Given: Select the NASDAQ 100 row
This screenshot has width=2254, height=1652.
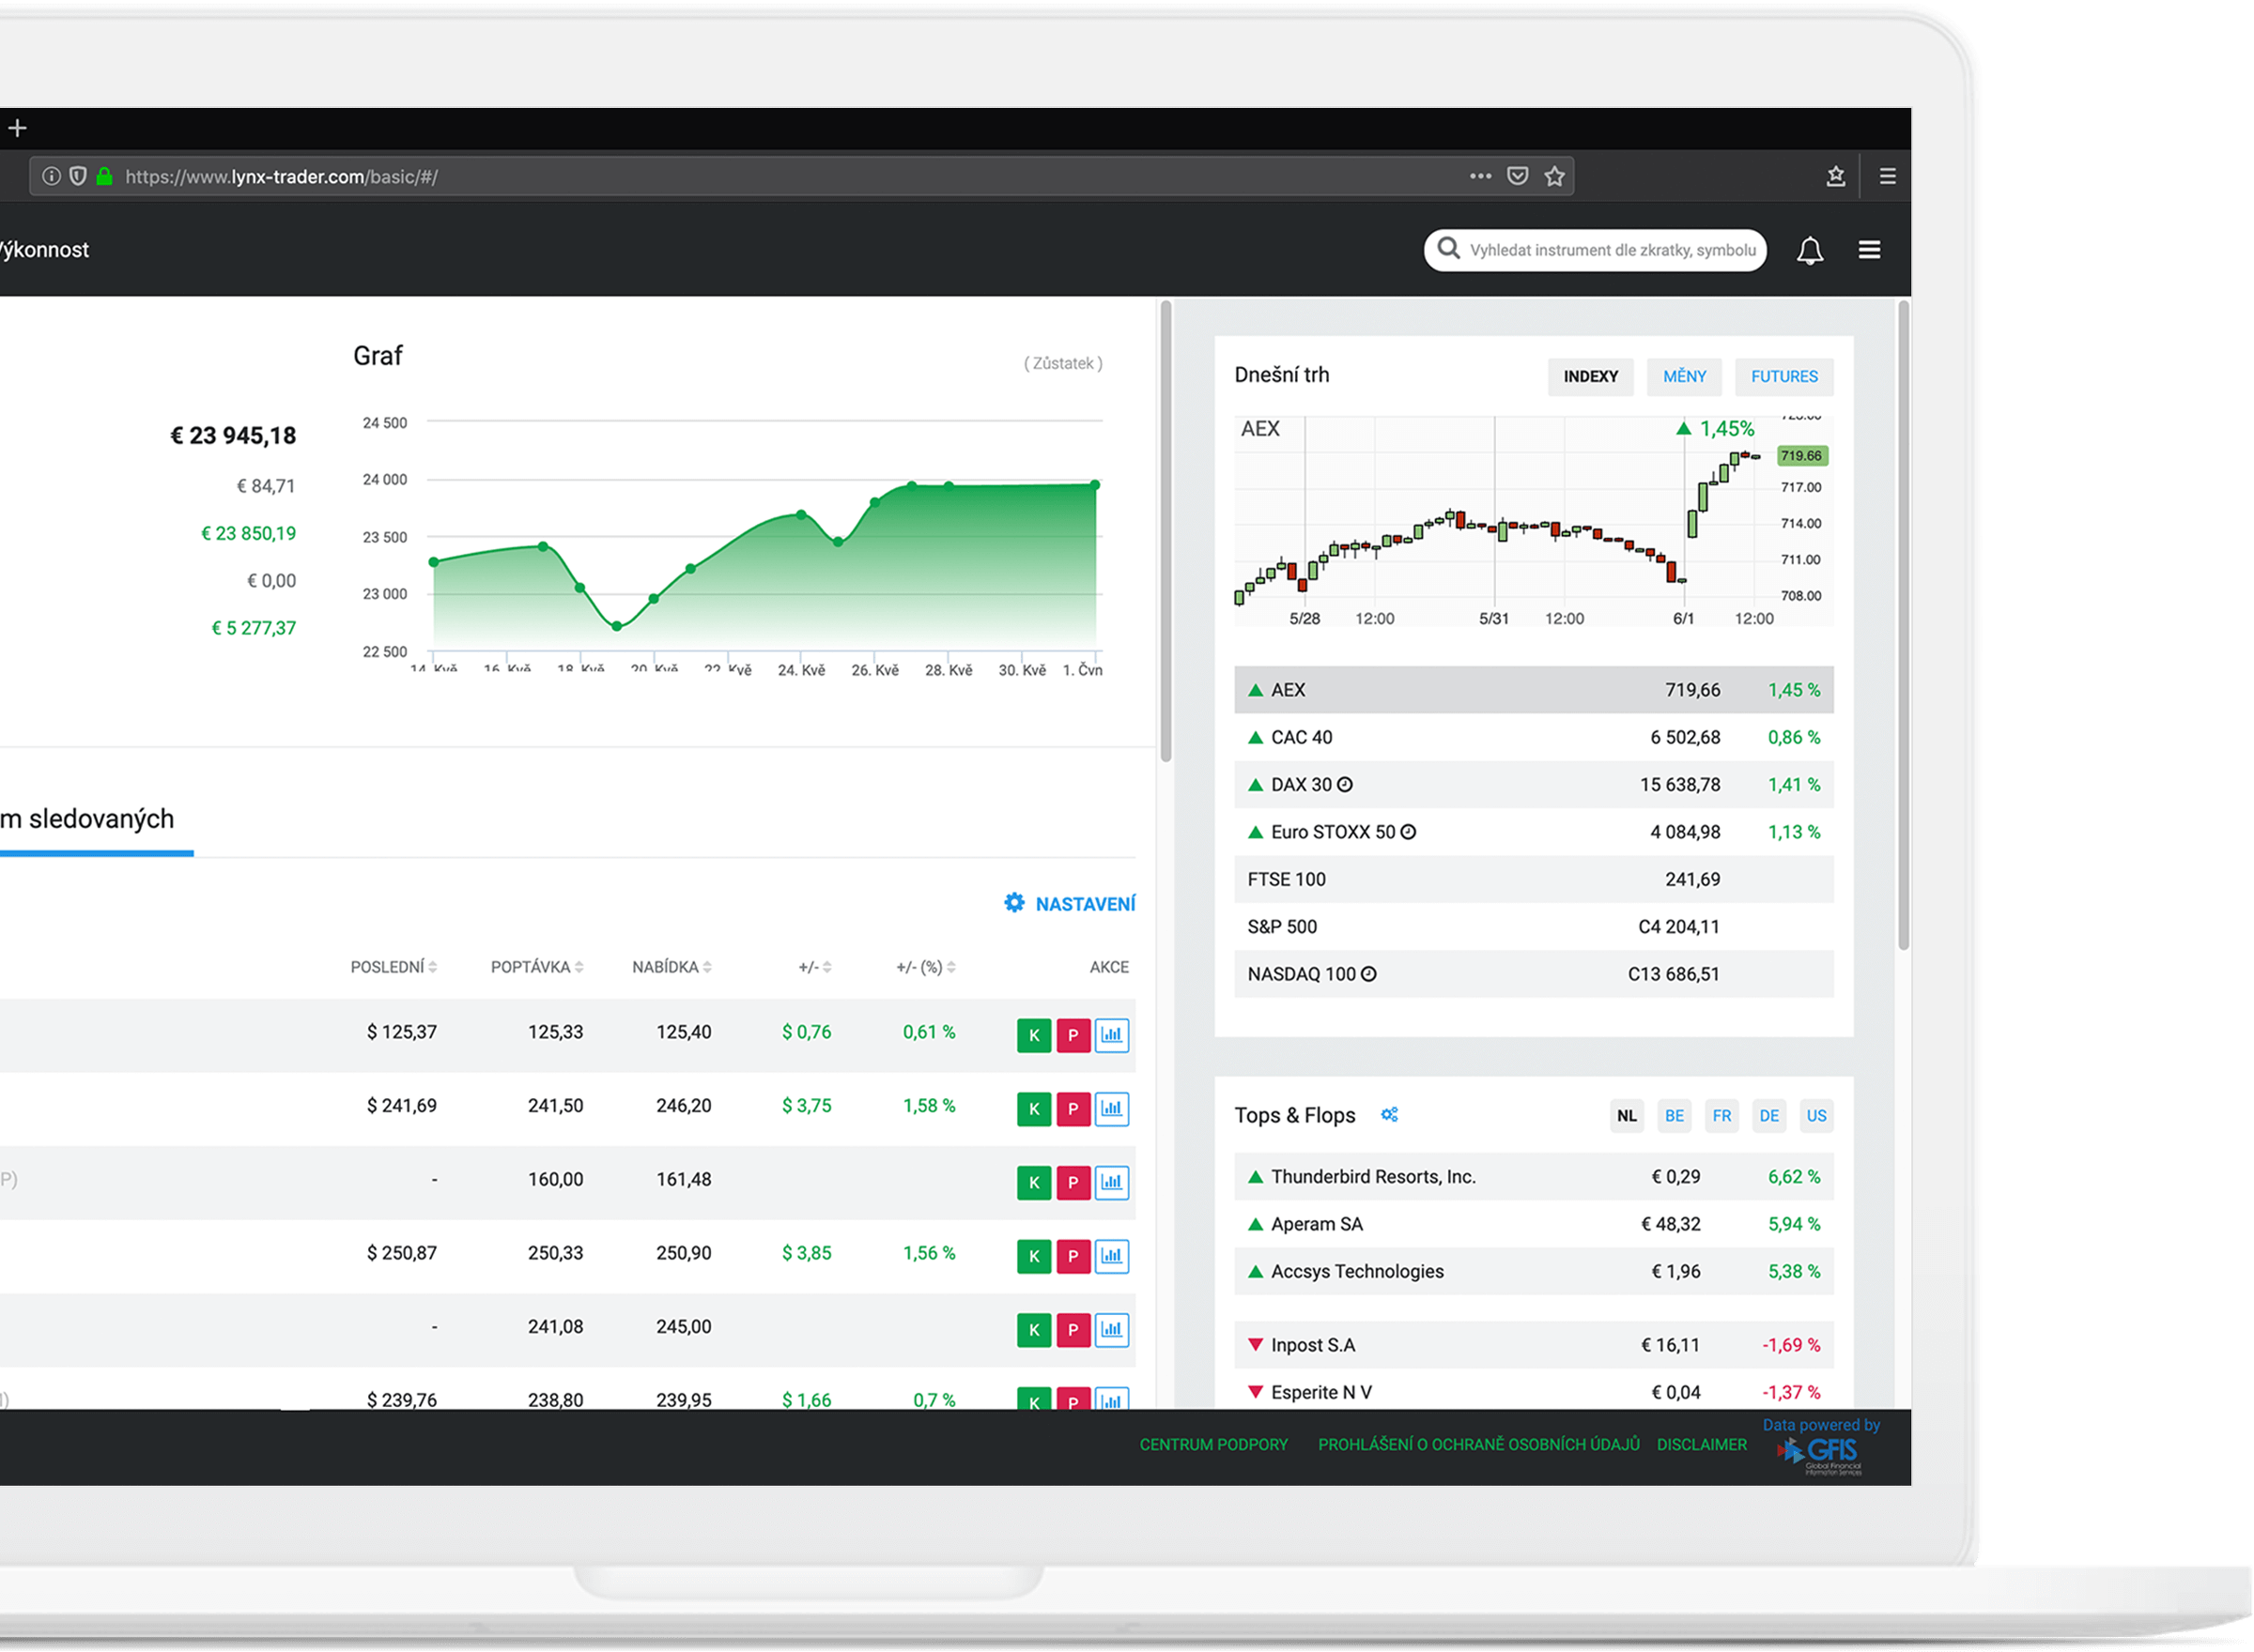Looking at the screenshot, I should [x=1533, y=974].
